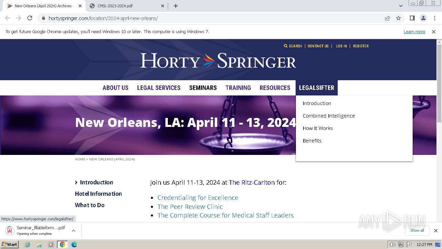Switch to the CMSL-2023-2024.pdf tab

pos(127,6)
